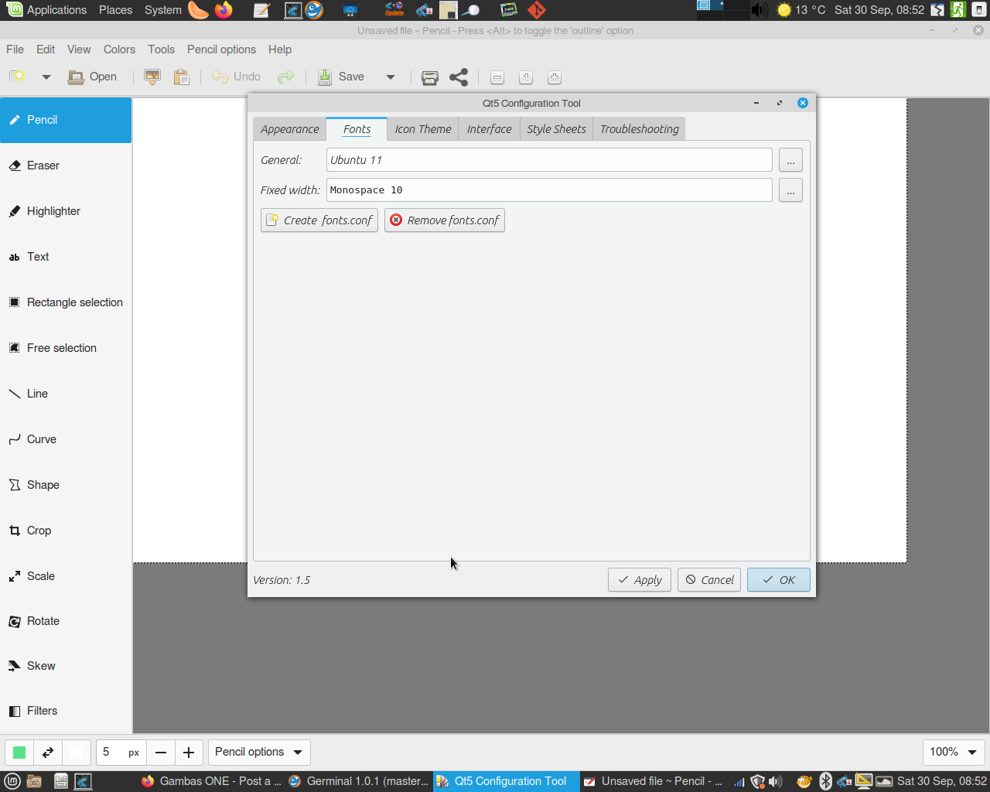
Task: Swap main and secondary colors
Action: 48,753
